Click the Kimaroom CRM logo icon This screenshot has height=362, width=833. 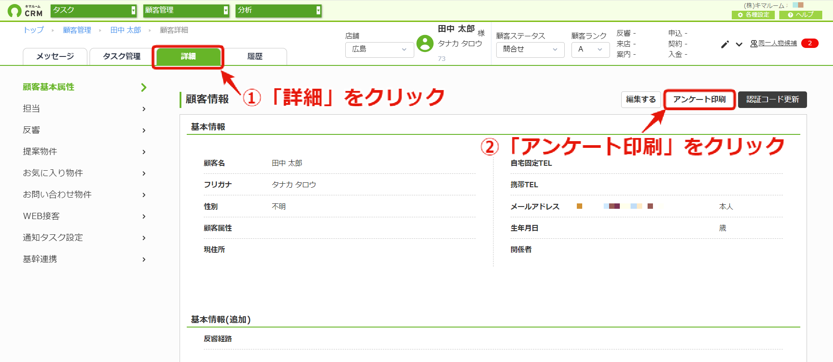[15, 11]
